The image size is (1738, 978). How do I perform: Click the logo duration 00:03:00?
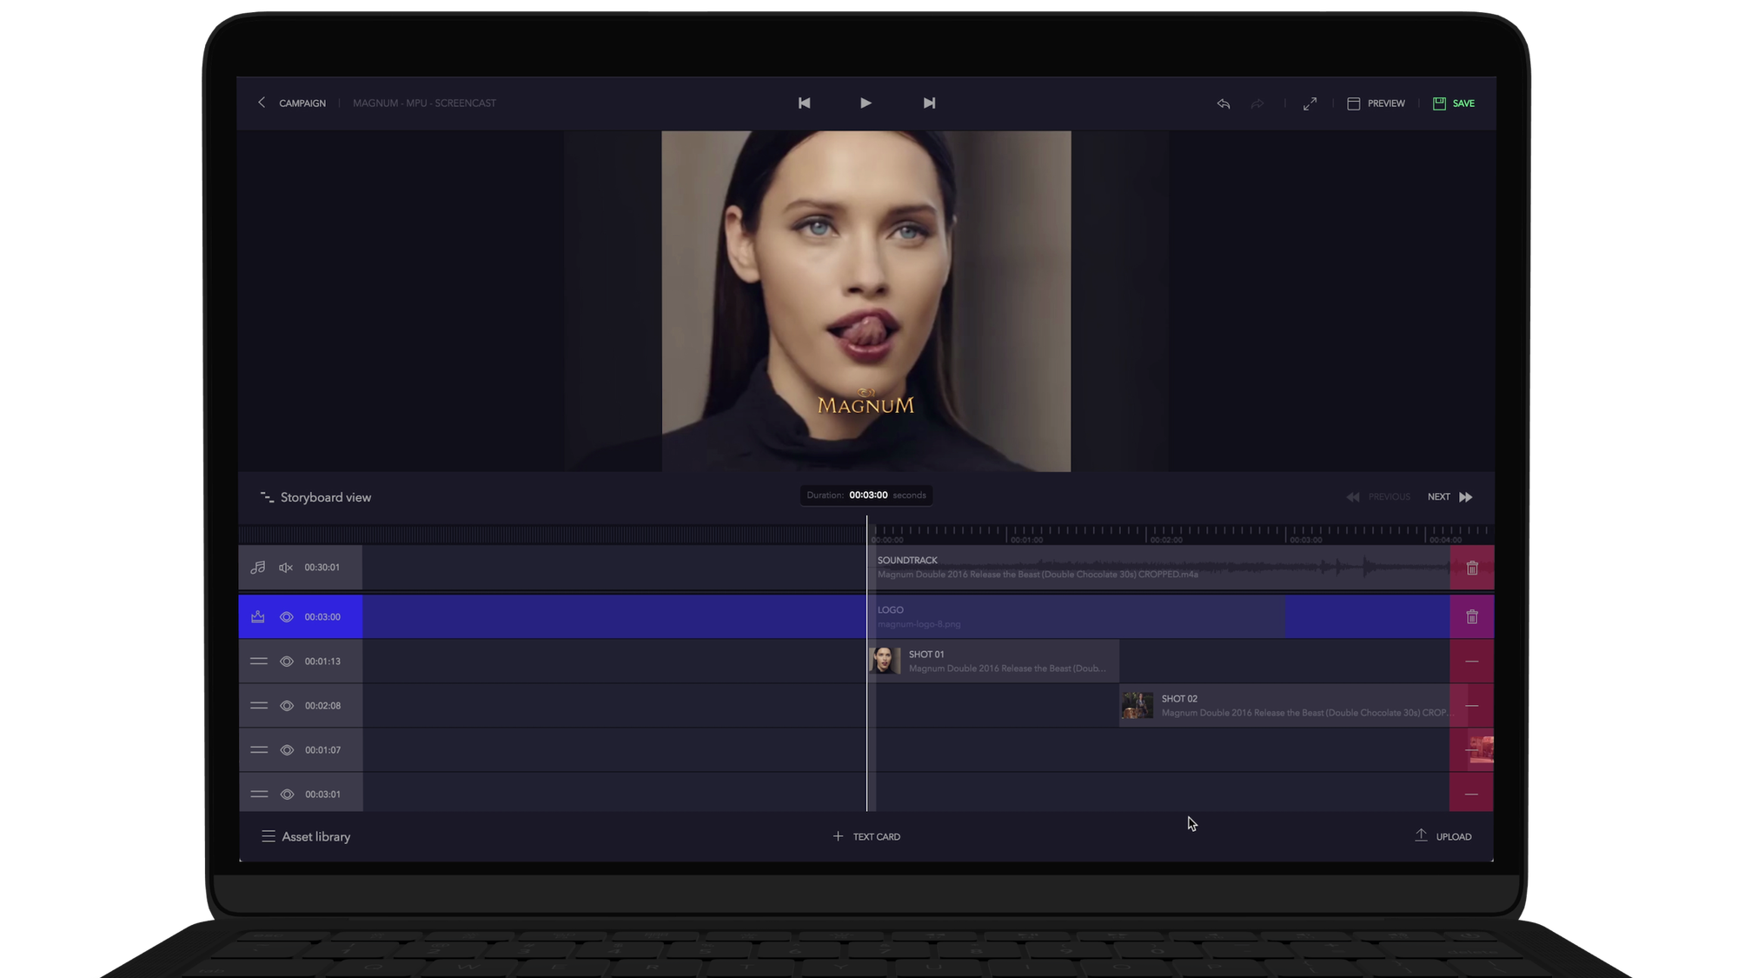[322, 617]
